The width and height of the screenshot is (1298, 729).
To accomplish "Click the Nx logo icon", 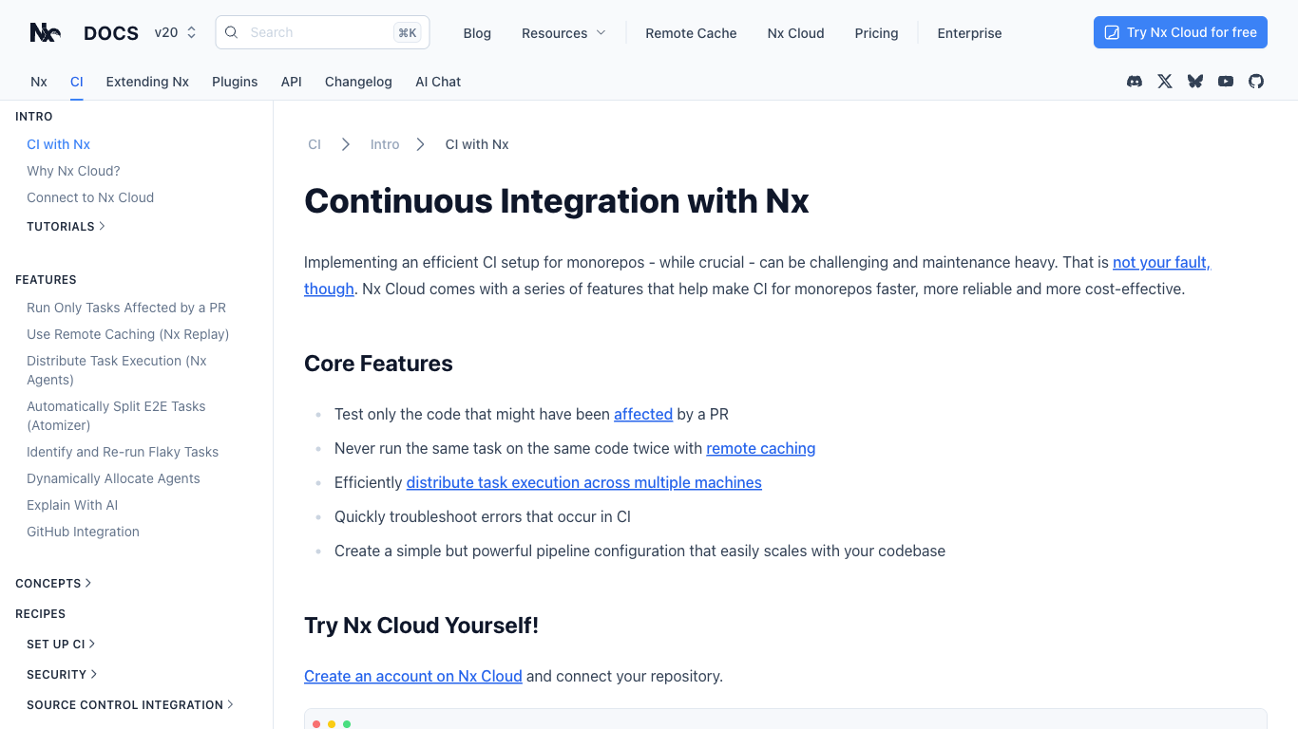I will click(x=46, y=32).
